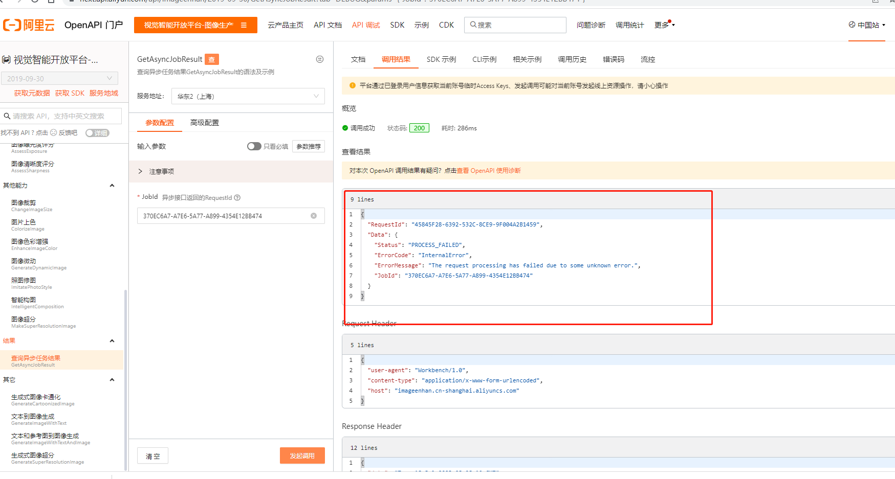
Task: Open the 服务地址 region dropdown
Action: tap(248, 96)
